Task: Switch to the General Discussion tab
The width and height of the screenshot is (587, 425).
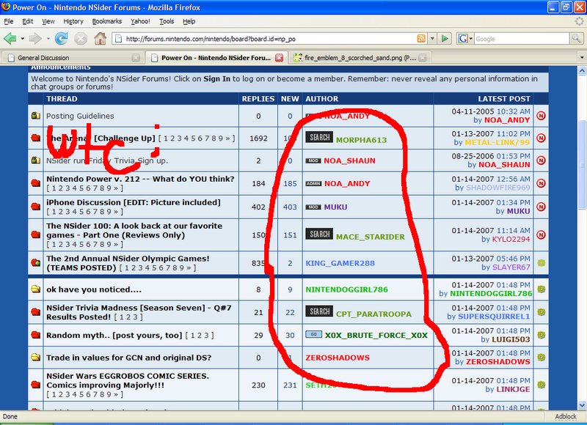Action: tap(72, 58)
